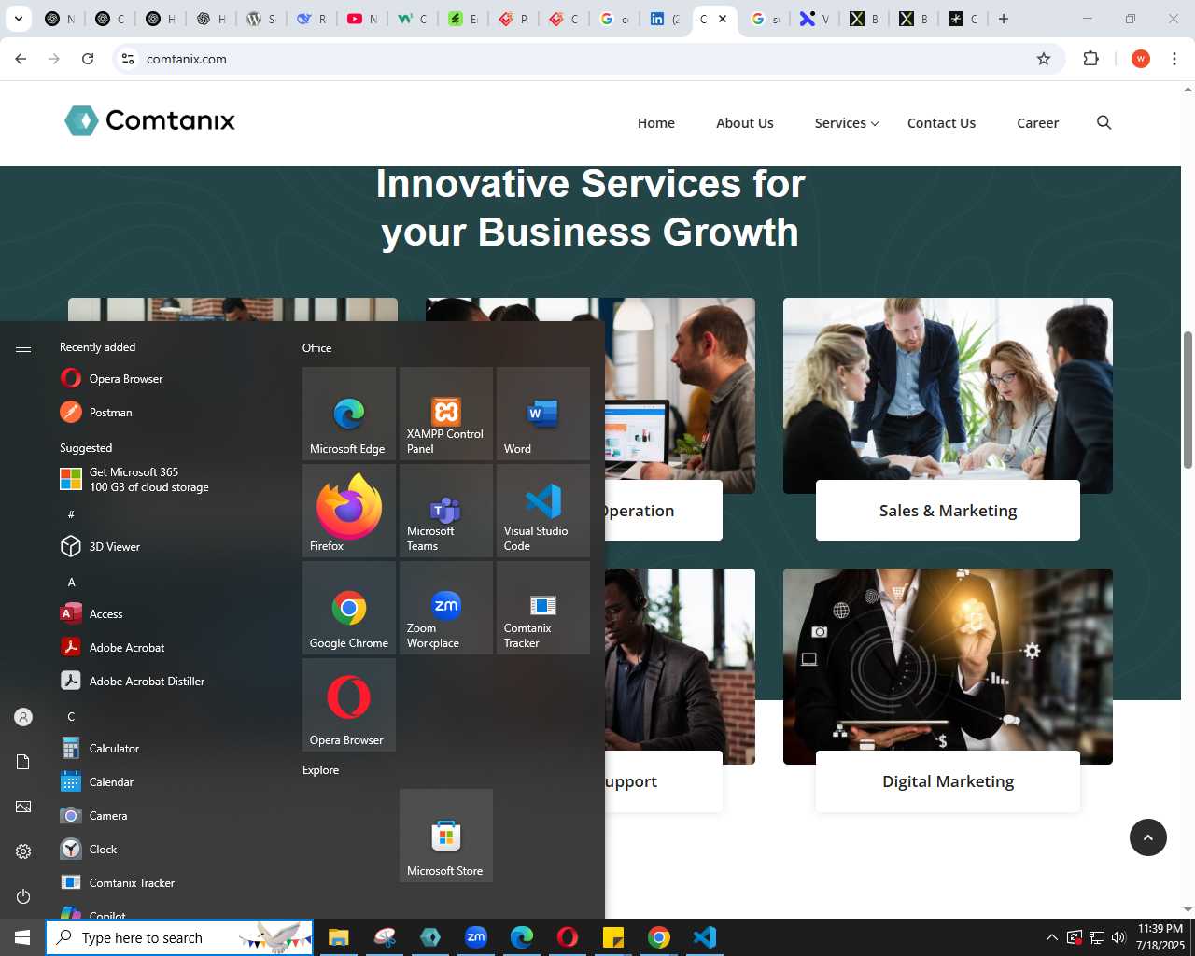Jump to letter A section header
The height and width of the screenshot is (956, 1195).
click(71, 583)
